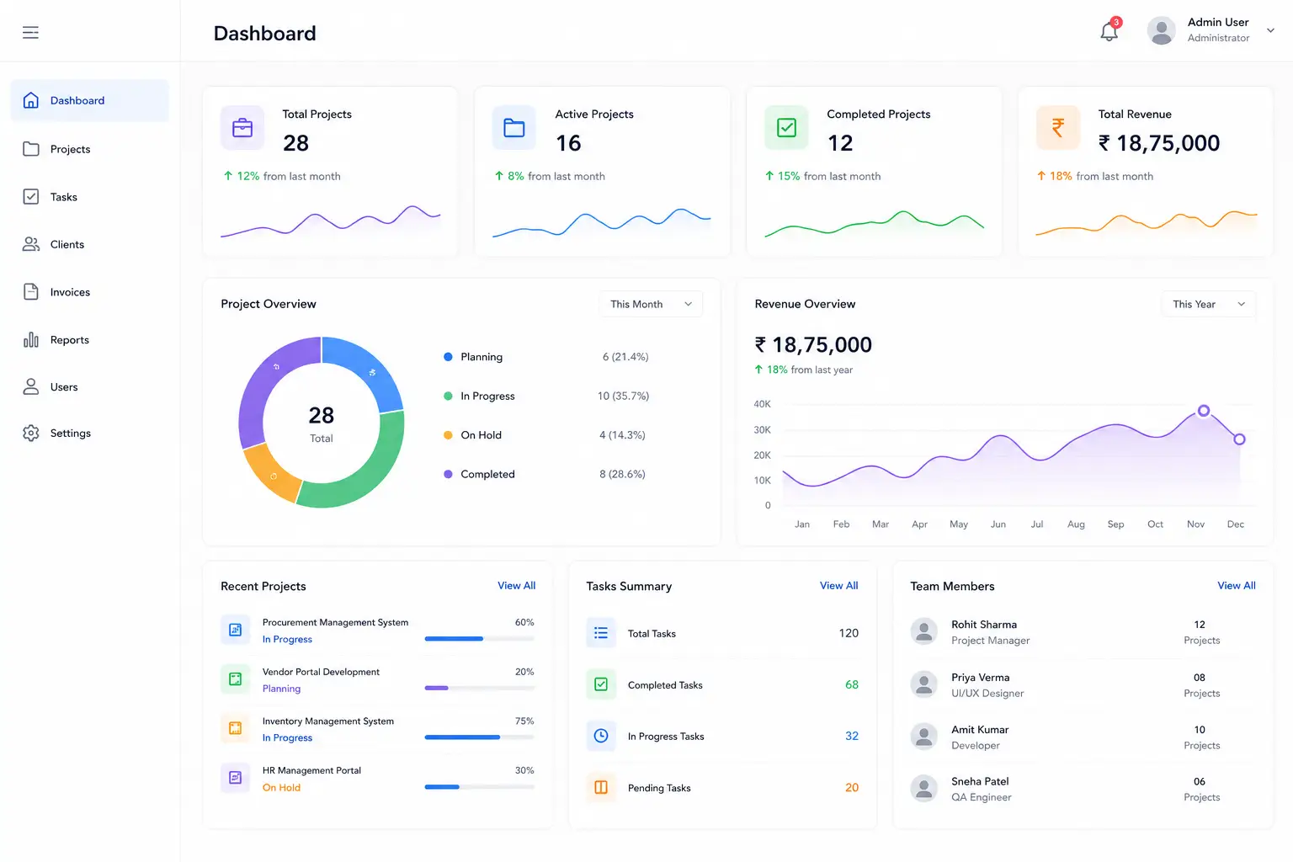The height and width of the screenshot is (862, 1293).
Task: Click the Vendor Portal Development project icon
Action: (x=235, y=679)
